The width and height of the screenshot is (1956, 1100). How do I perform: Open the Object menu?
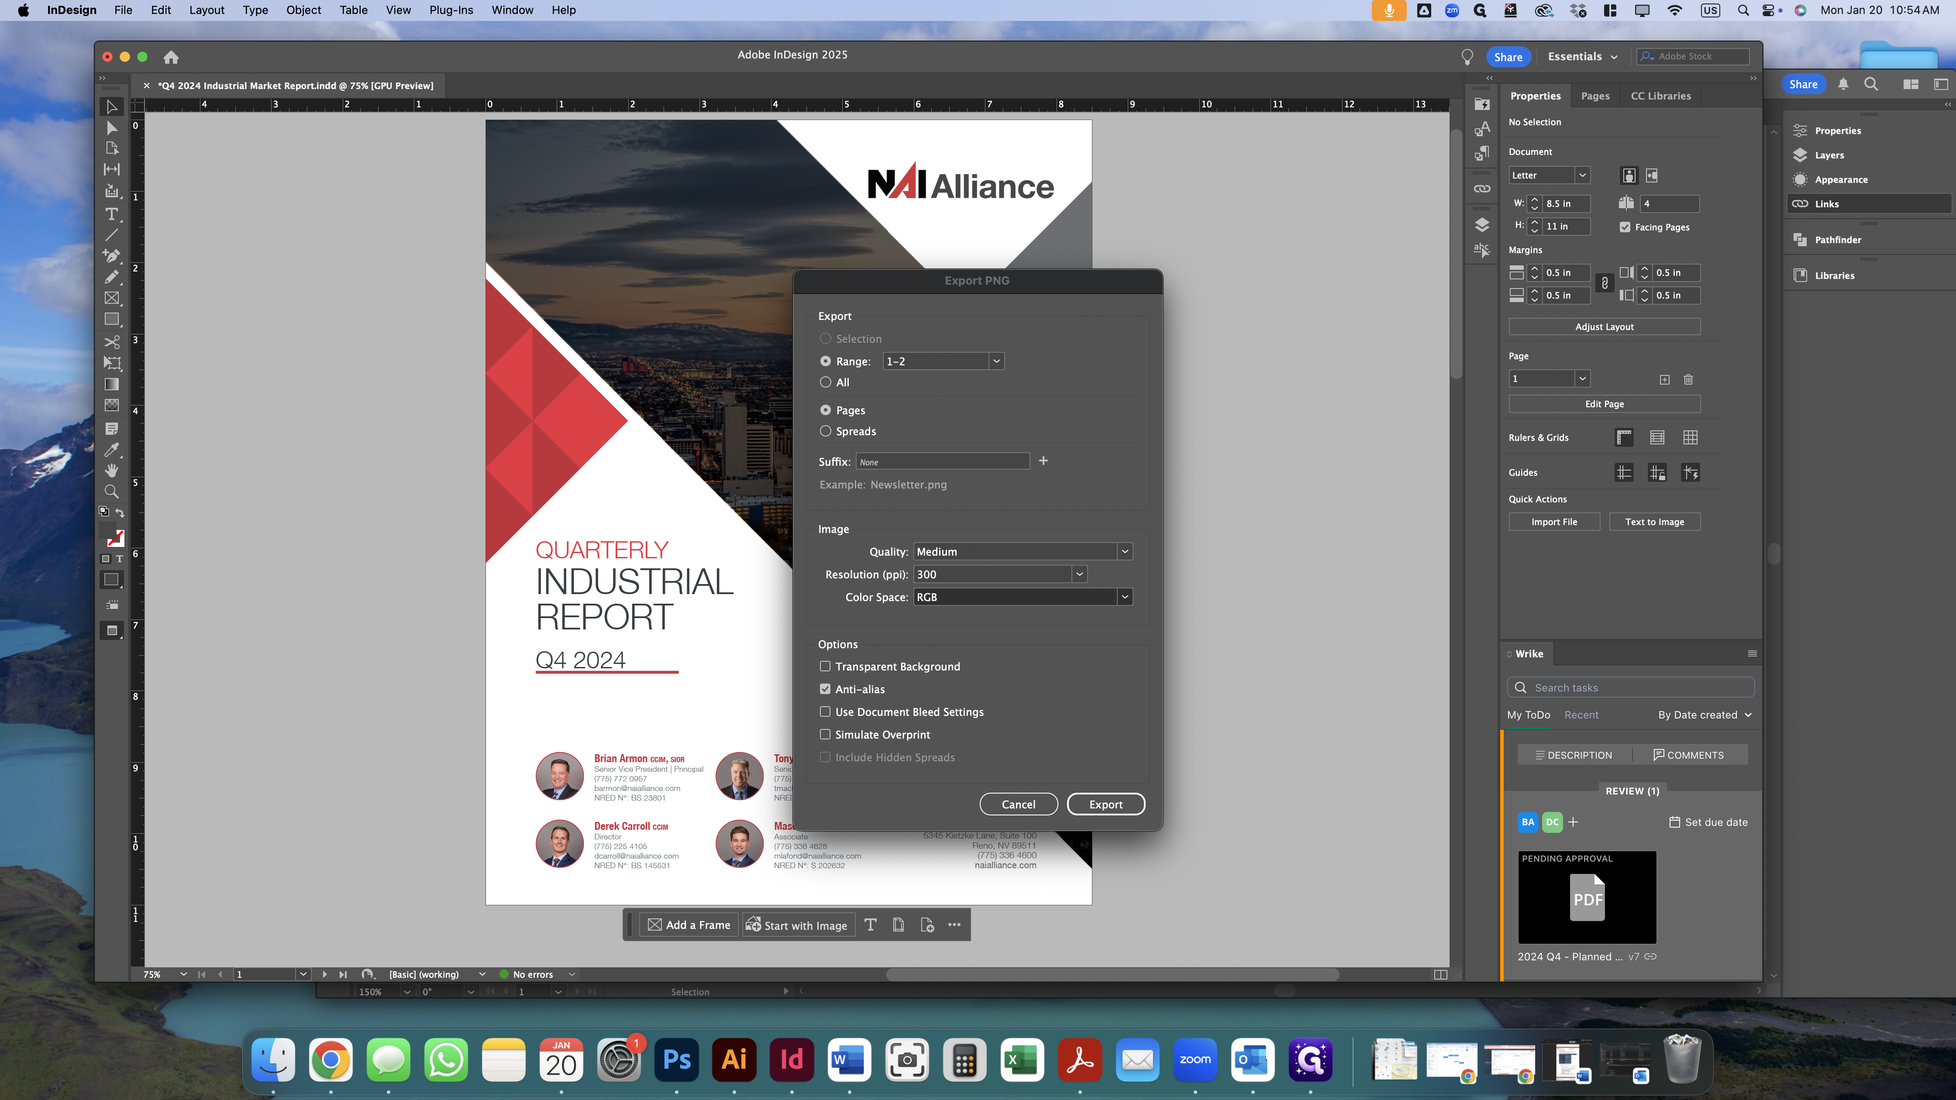coord(304,10)
